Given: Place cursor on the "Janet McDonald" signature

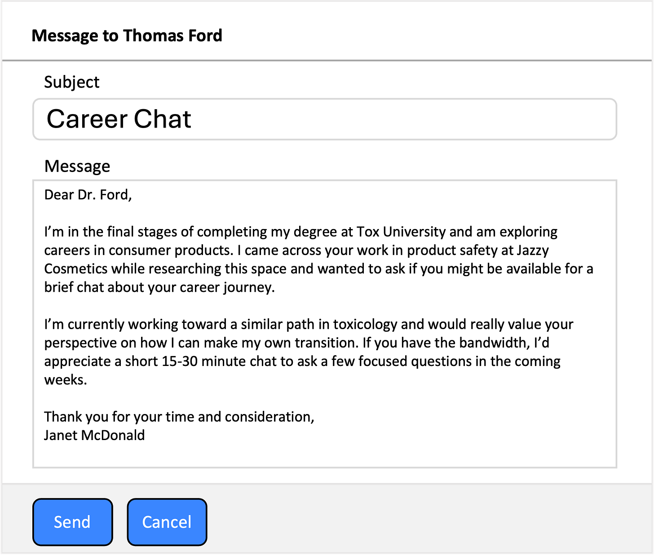Looking at the screenshot, I should [x=94, y=435].
